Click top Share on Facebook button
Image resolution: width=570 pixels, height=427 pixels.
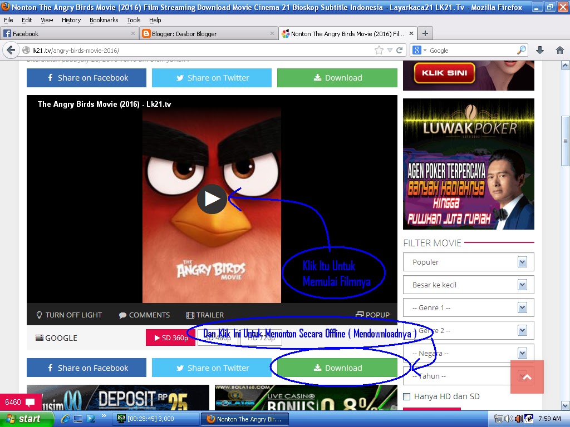86,78
